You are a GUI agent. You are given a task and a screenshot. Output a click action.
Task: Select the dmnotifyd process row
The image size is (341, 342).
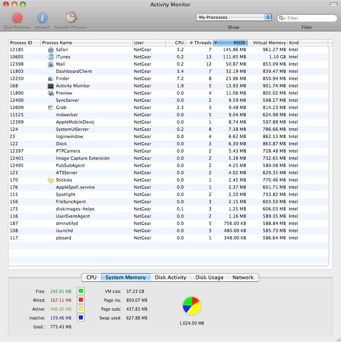coord(168,223)
